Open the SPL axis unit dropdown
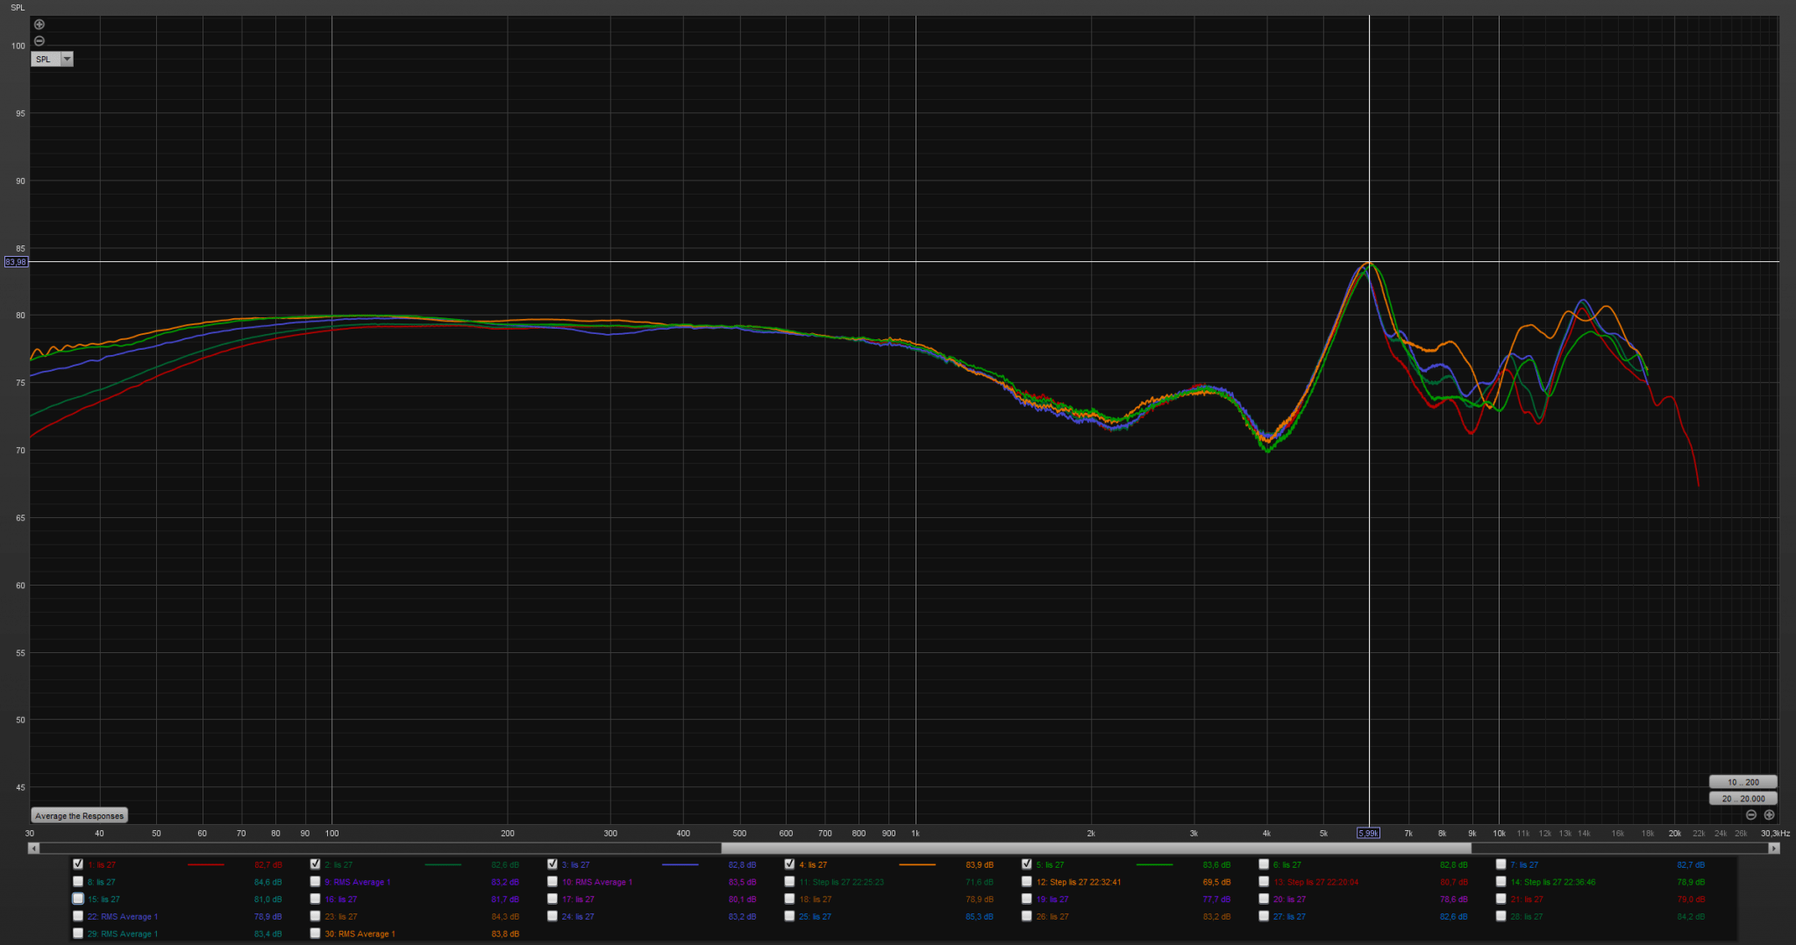Screen dimensions: 1796x945 [x=53, y=59]
